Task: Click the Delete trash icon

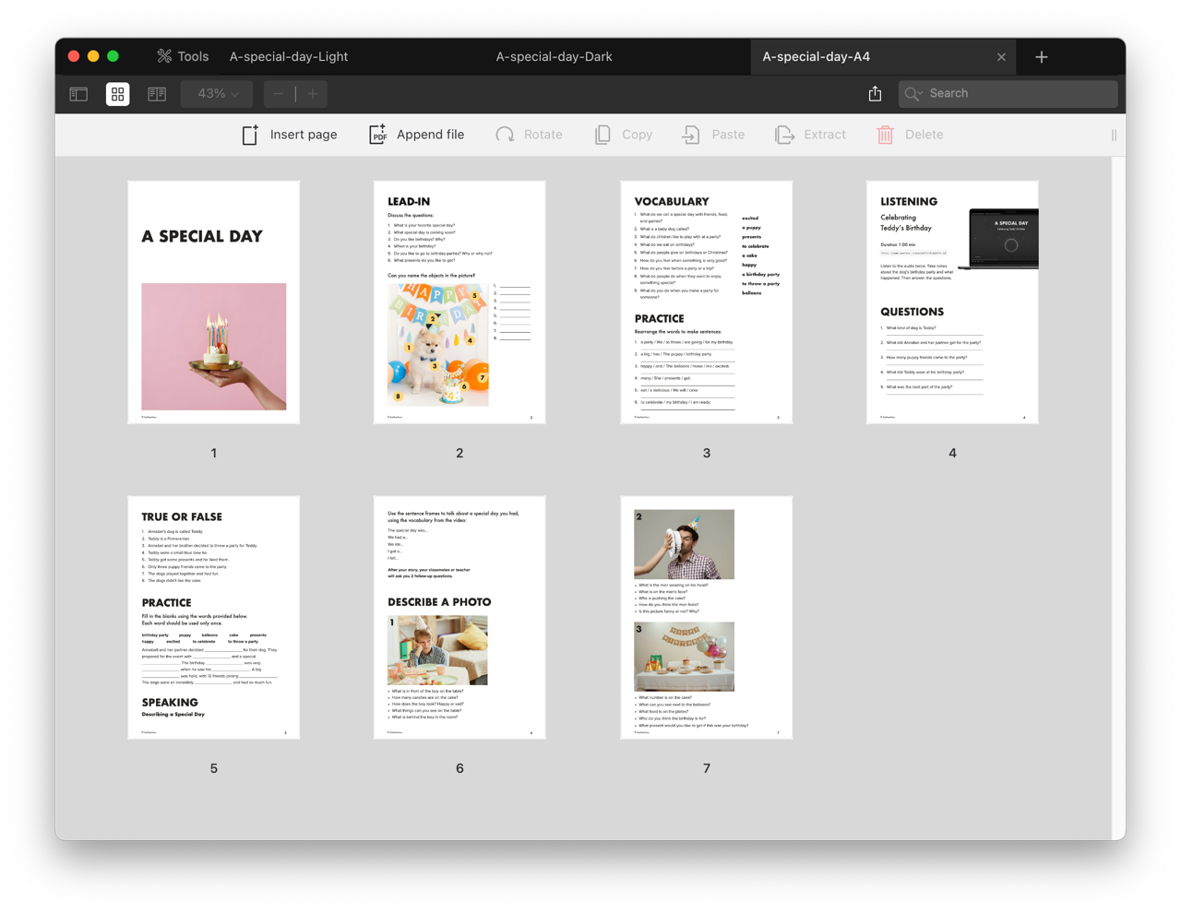Action: (885, 135)
